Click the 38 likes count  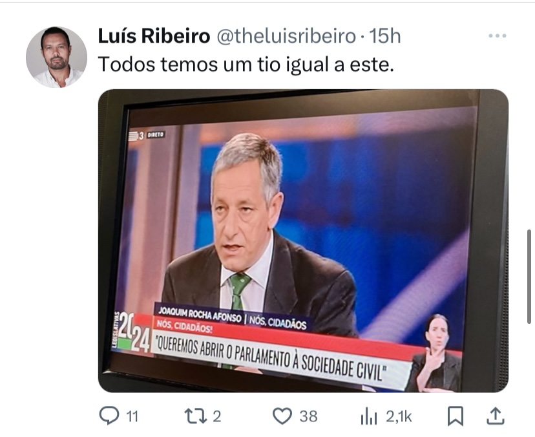pyautogui.click(x=308, y=416)
